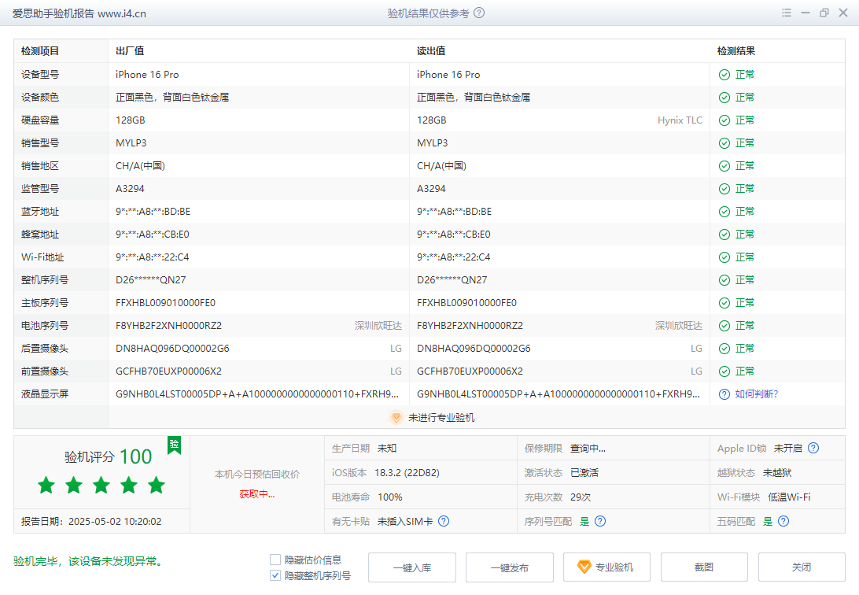The height and width of the screenshot is (595, 859).
Task: Click the green check icon in 设备型号 row
Action: [724, 75]
